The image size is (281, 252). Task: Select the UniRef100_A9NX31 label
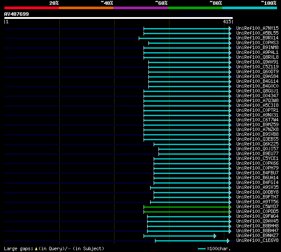click(x=257, y=115)
